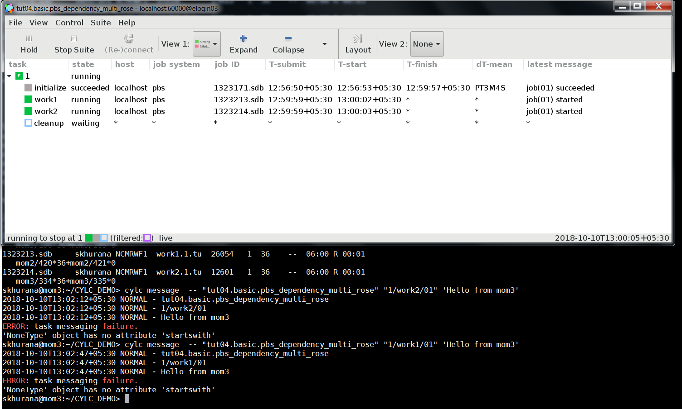
Task: Click the cleanup waiting state icon
Action: coord(28,123)
